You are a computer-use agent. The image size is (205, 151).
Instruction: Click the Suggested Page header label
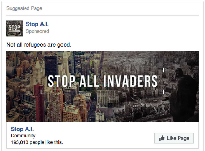[24, 8]
